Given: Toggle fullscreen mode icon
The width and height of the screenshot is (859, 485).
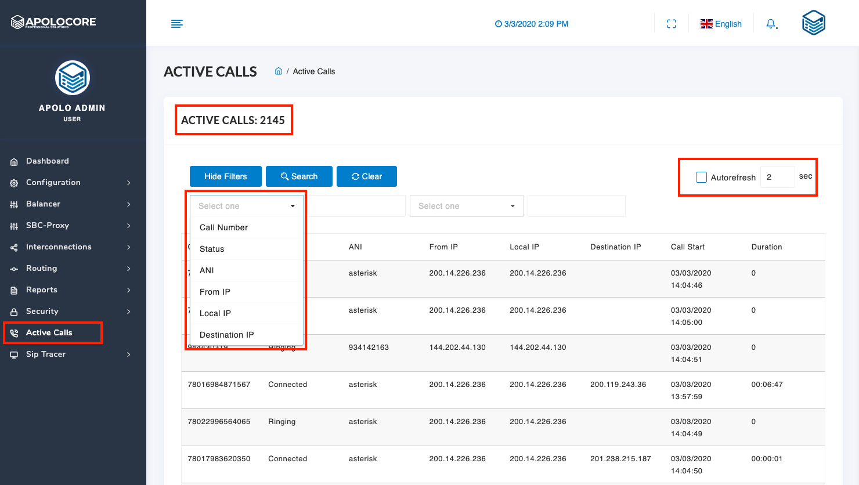Looking at the screenshot, I should 672,24.
